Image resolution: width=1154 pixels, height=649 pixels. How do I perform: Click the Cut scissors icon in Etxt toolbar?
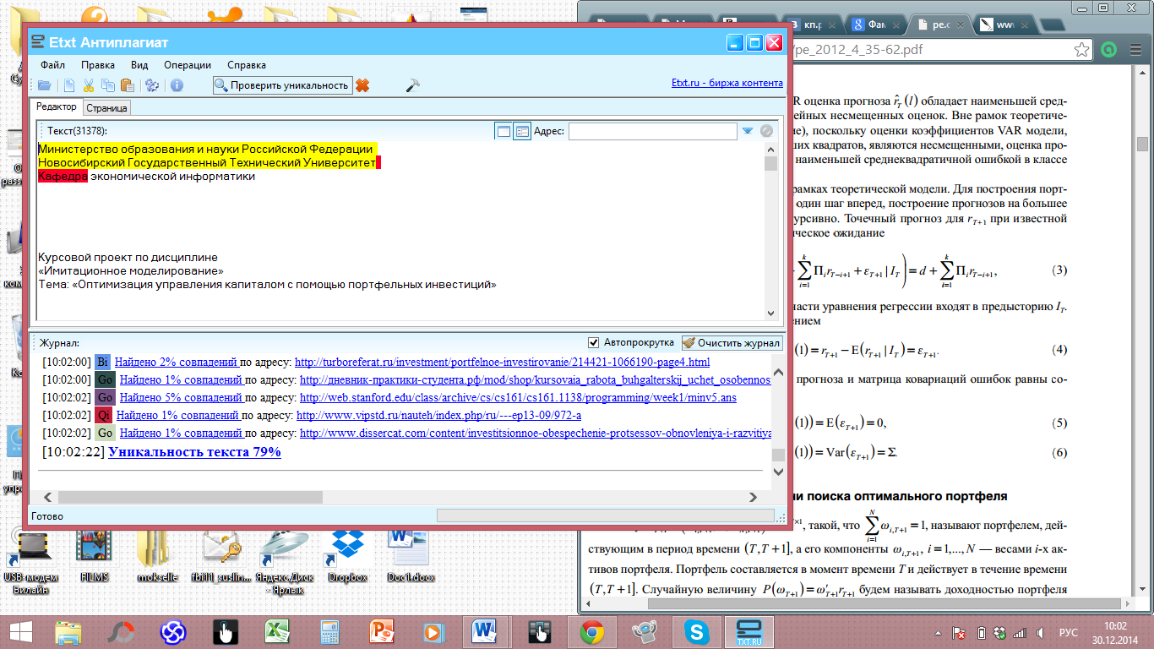tap(90, 85)
